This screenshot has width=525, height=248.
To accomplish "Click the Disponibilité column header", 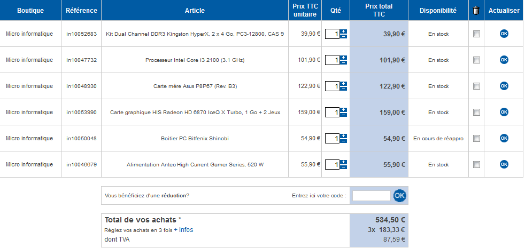I will (x=438, y=10).
